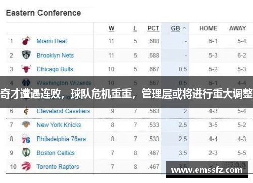Screen dimensions: 253x183
Task: Open the Brooklyn Nets team link
Action: click(55, 55)
